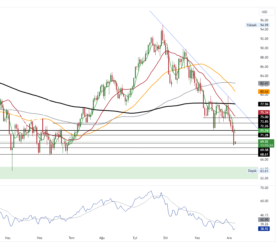Viewport: 278px width, 251px height.
Task: Click the current price 69.92 countdown label
Action: pyautogui.click(x=266, y=143)
